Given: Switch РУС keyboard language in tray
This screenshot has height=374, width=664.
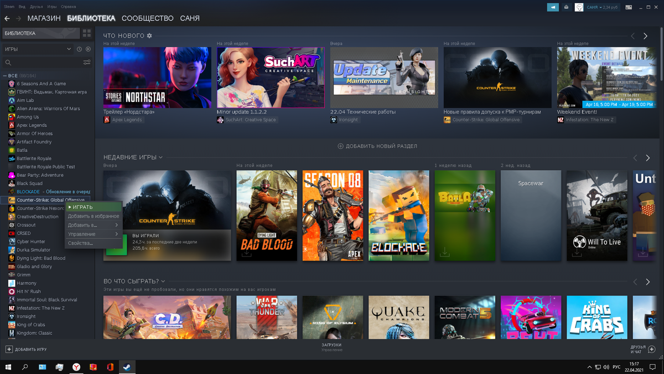Looking at the screenshot, I should tap(616, 367).
